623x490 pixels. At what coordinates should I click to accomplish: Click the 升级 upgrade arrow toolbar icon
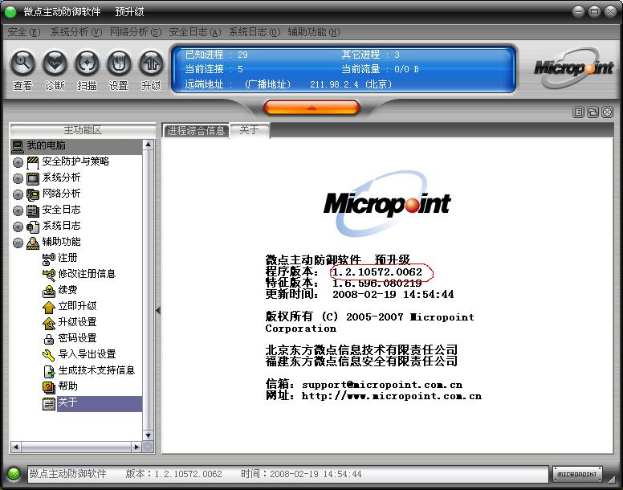[151, 63]
